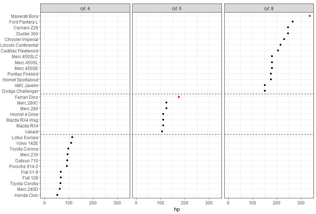The height and width of the screenshot is (214, 316).
Task: Click the 'Ford Pantera L' axis label
Action: pyautogui.click(x=24, y=22)
